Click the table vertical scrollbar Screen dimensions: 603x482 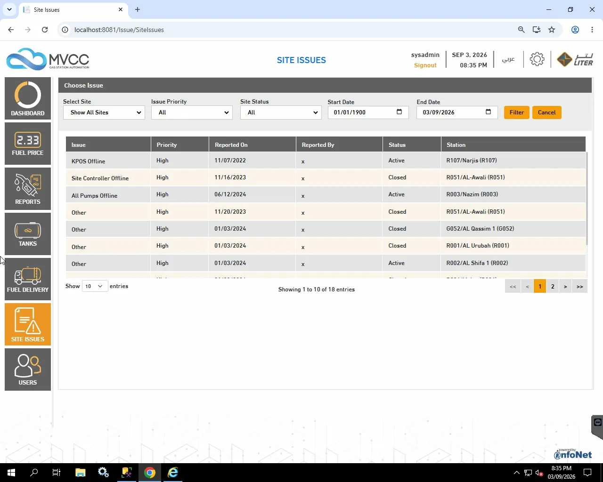587,198
